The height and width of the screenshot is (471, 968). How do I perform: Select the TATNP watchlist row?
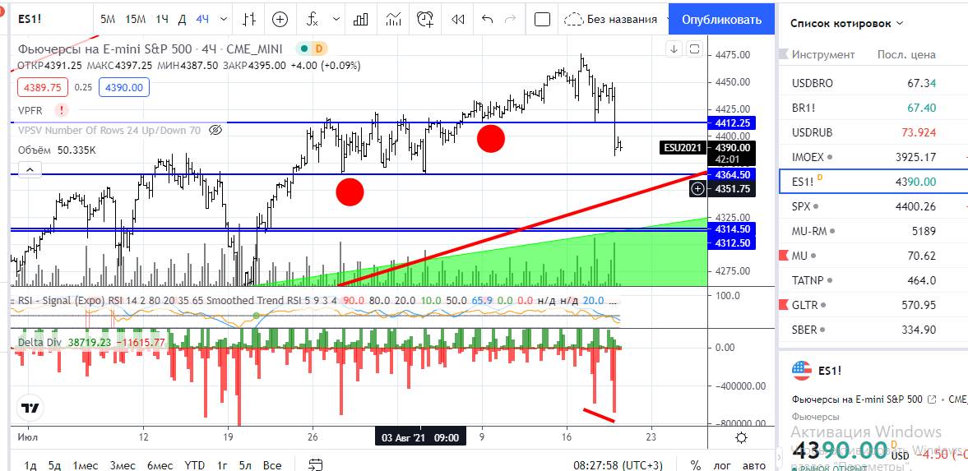(x=873, y=280)
